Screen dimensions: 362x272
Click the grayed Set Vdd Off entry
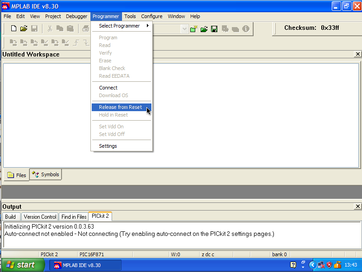(x=122, y=134)
